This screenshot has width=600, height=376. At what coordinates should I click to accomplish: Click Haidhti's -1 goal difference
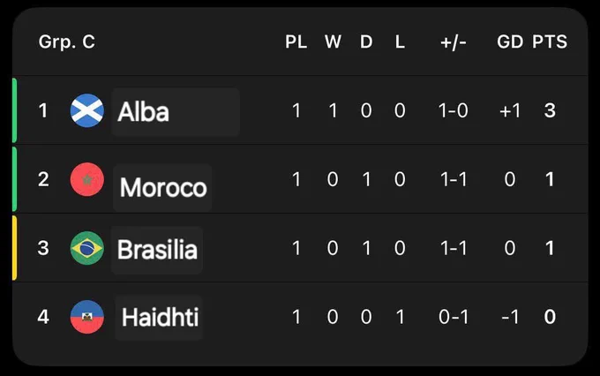(x=510, y=317)
